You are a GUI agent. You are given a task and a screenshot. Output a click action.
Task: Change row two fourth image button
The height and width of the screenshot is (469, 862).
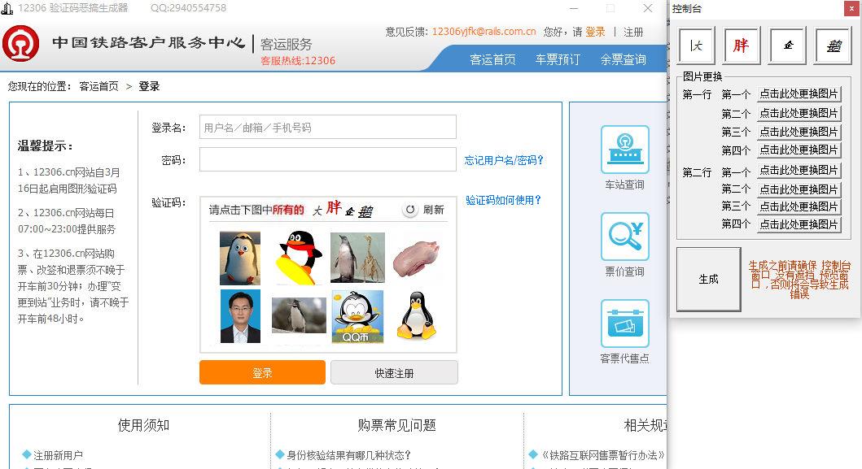coord(799,224)
